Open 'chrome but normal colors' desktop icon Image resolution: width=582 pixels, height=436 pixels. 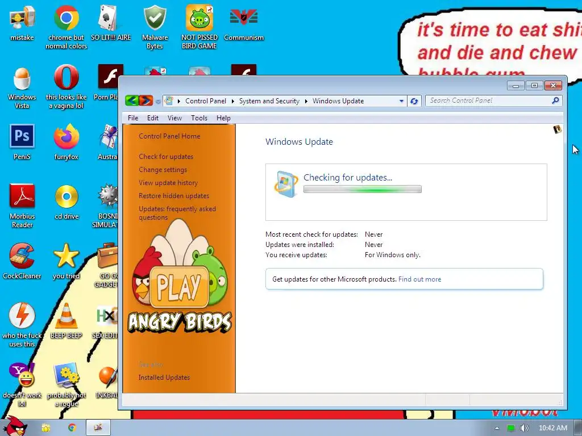point(66,27)
